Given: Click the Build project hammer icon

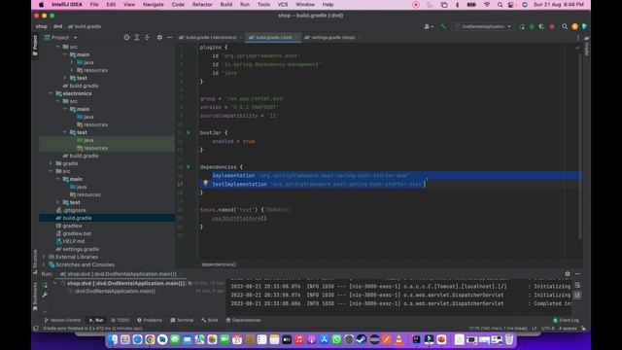Looking at the screenshot, I should [443, 26].
